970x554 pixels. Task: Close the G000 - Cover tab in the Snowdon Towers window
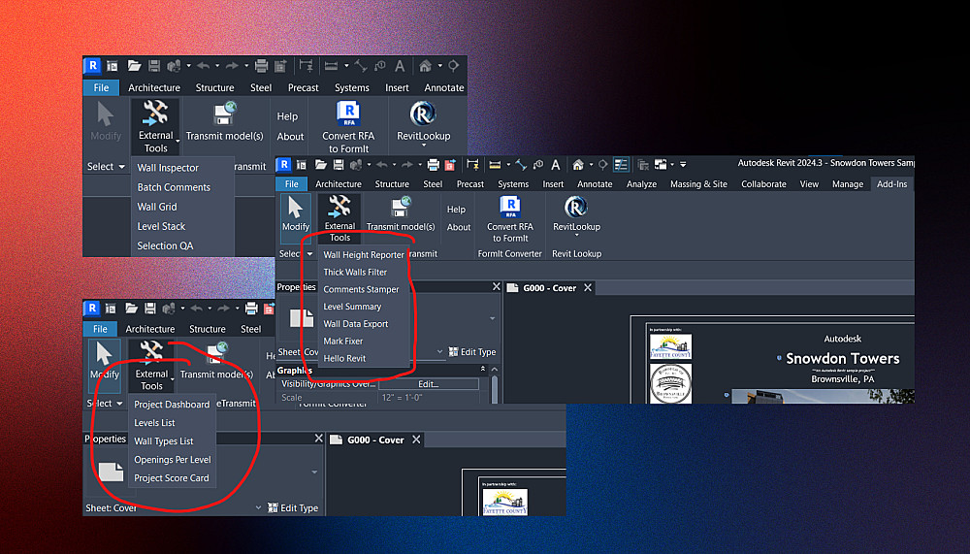coord(587,288)
